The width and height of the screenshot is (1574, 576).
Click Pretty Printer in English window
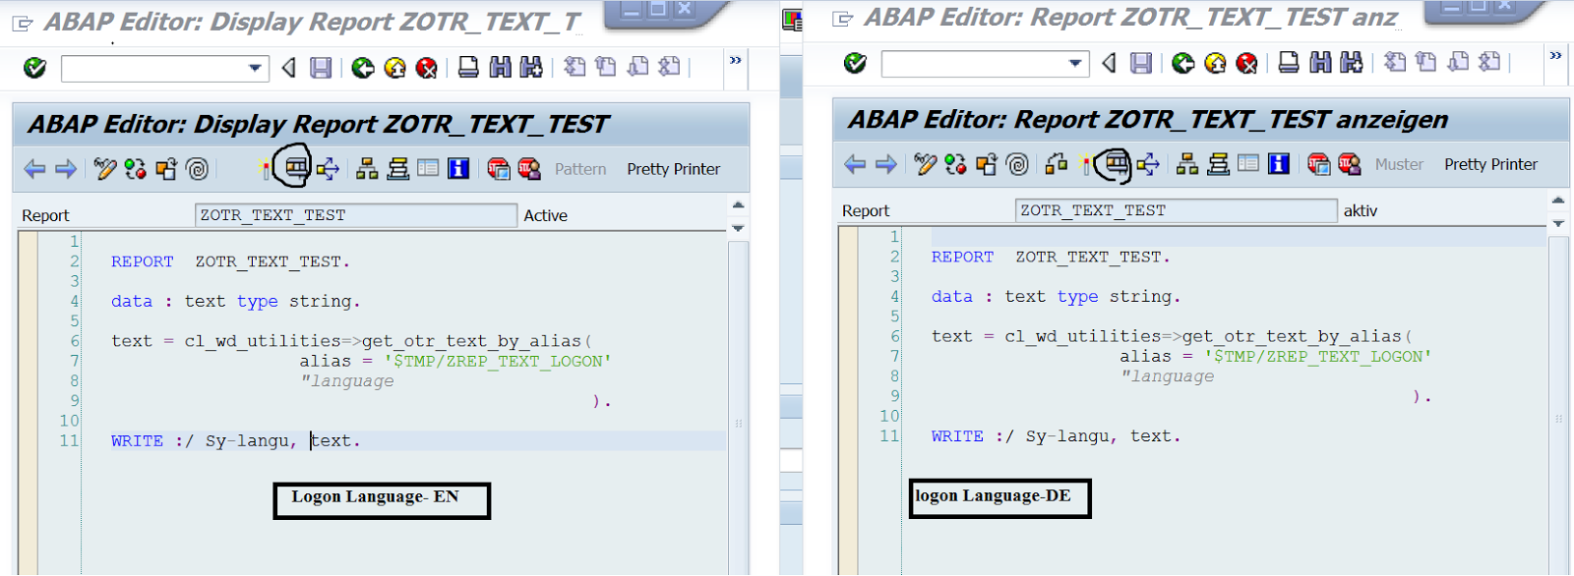[x=674, y=169]
